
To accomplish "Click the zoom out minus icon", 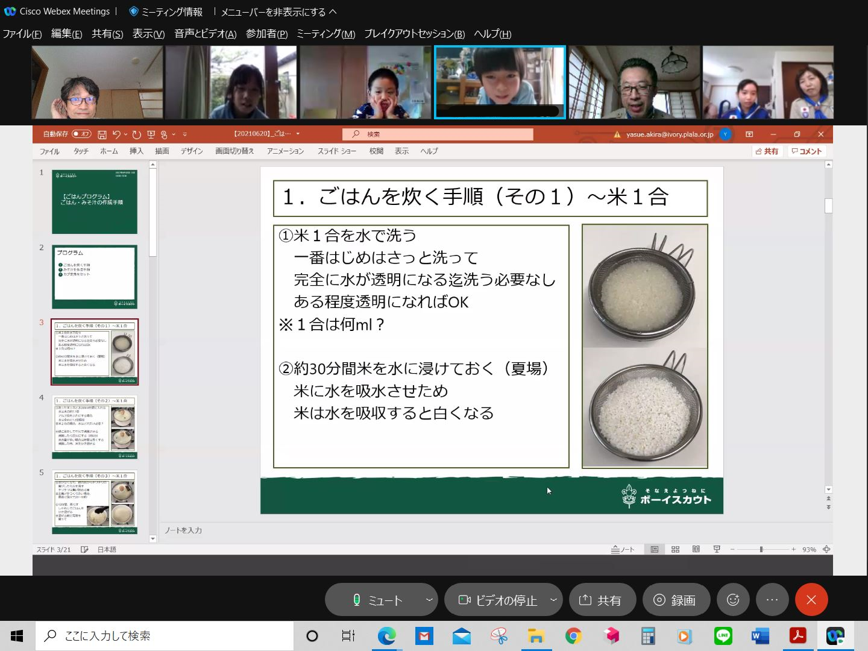I will pyautogui.click(x=732, y=549).
